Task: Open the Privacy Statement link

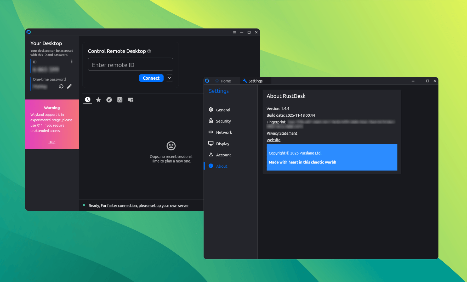Action: (282, 133)
